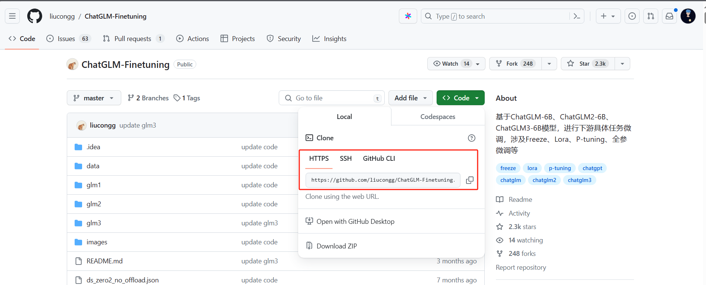This screenshot has width=706, height=285.
Task: Download ZIP of the repository
Action: pyautogui.click(x=337, y=246)
